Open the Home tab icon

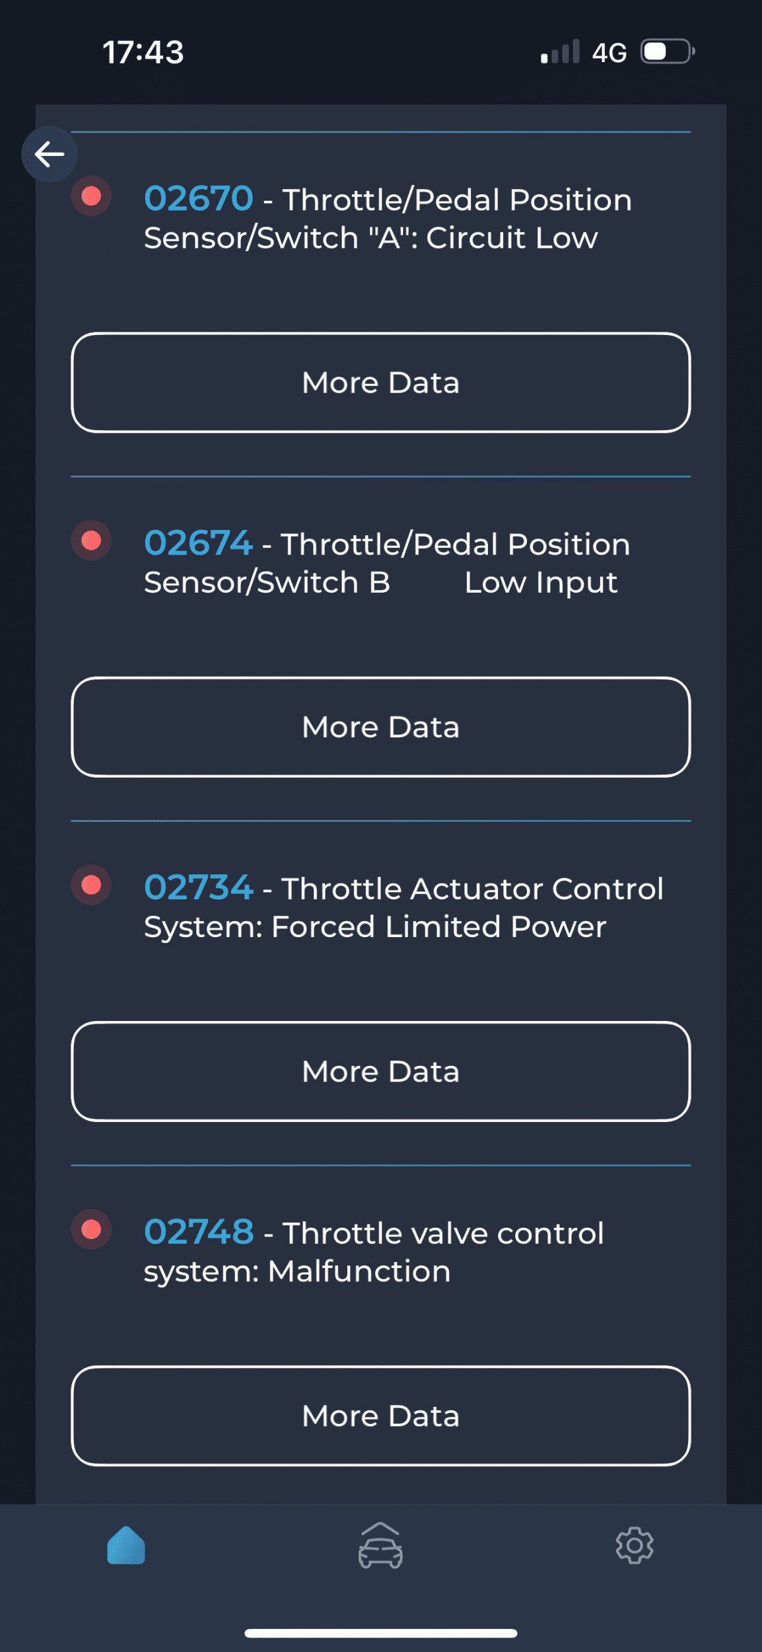pos(126,1545)
